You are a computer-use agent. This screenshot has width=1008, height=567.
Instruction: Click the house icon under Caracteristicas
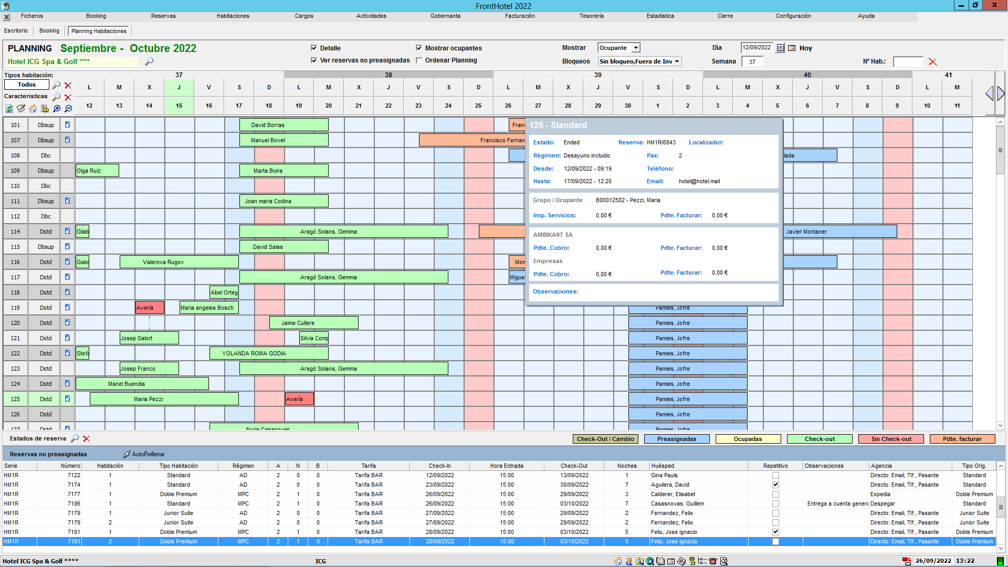[33, 109]
